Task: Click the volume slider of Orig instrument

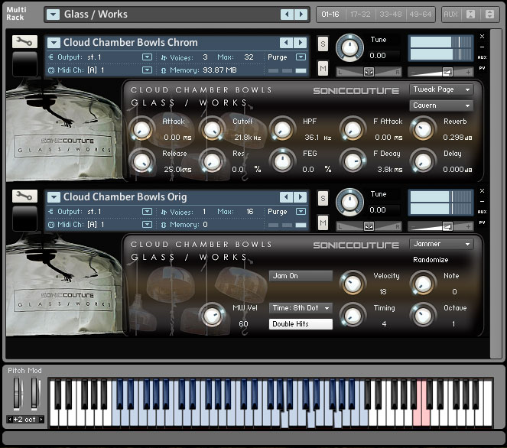Action: coord(440,226)
